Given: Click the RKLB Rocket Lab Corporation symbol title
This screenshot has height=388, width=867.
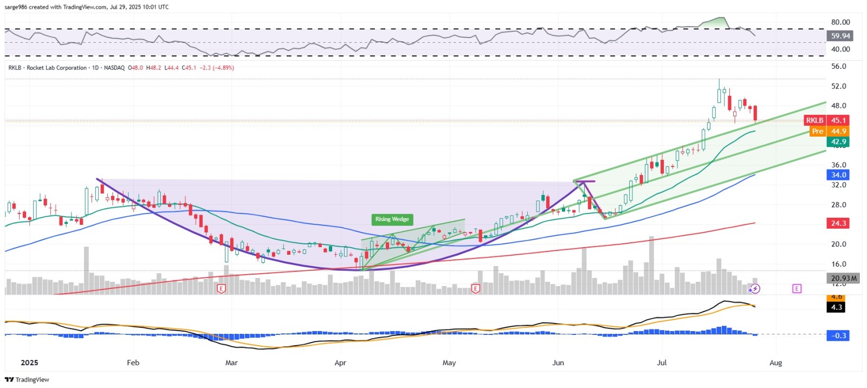Looking at the screenshot, I should (x=48, y=68).
